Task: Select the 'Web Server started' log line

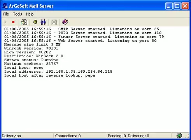Action: tap(81, 40)
